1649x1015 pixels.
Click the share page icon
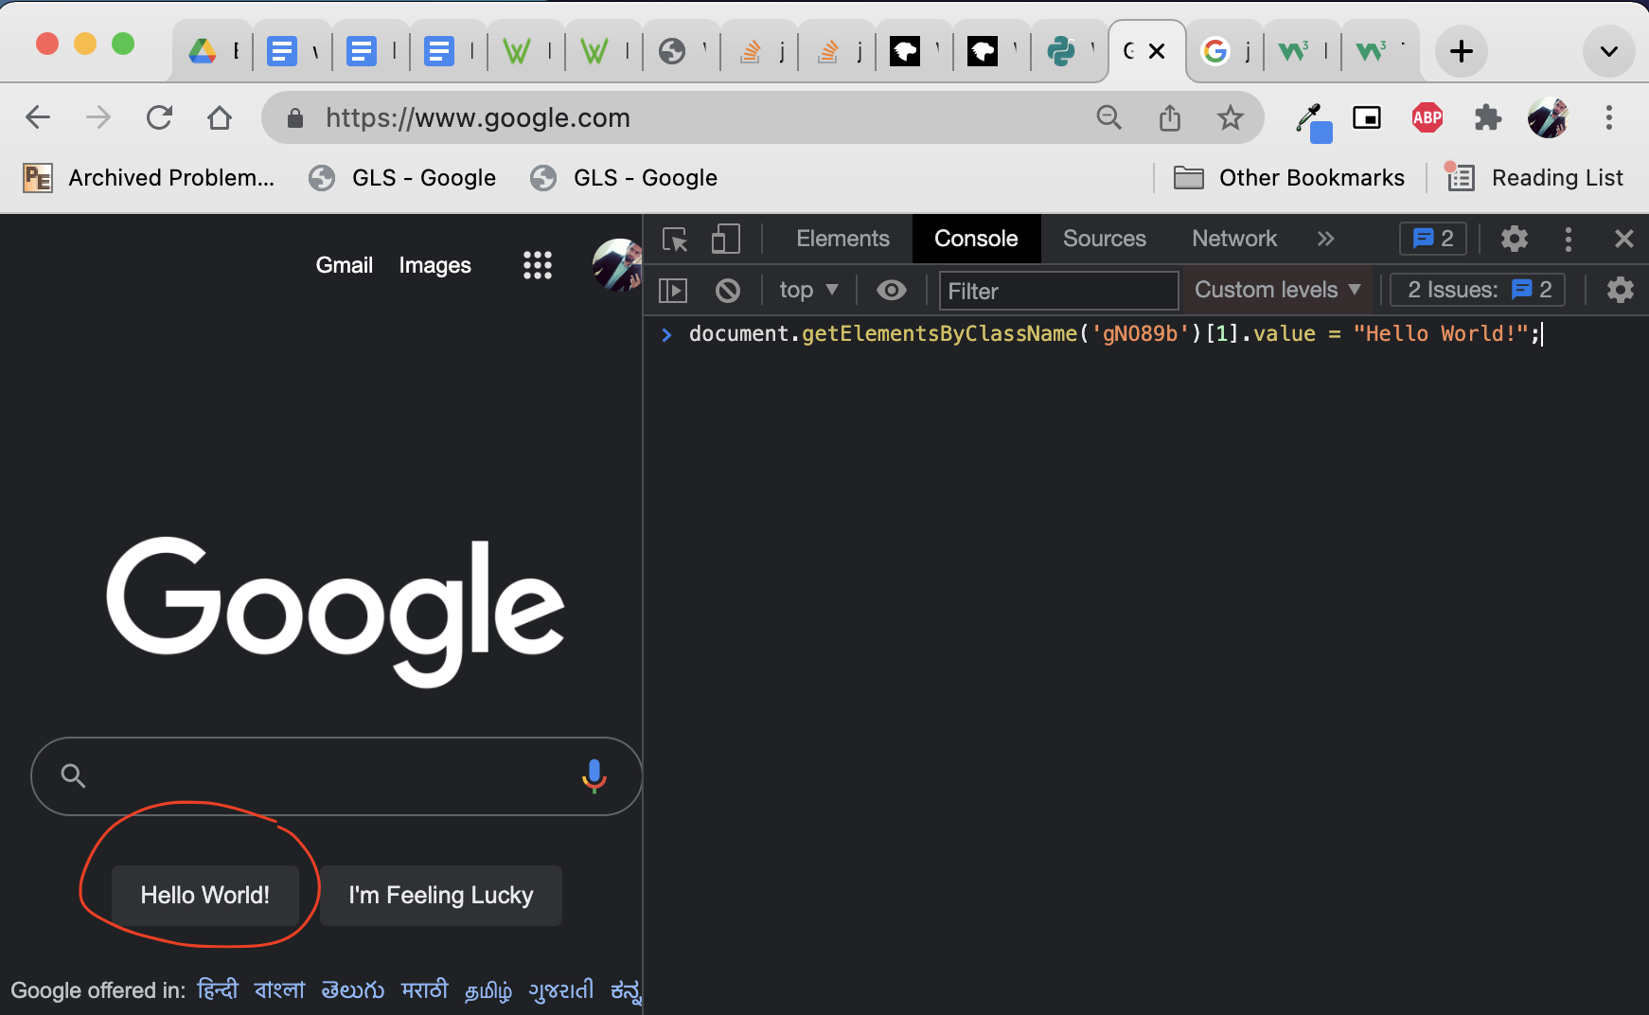[x=1170, y=117]
